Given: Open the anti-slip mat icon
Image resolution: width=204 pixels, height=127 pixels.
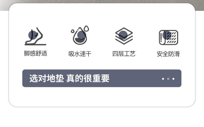Looking at the screenshot, I should click(x=168, y=37).
